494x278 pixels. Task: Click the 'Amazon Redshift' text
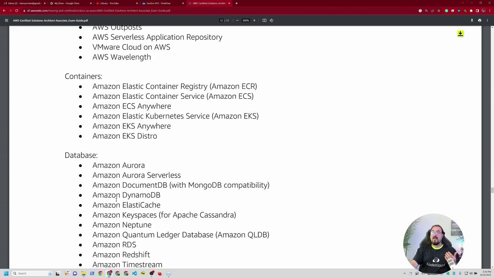[121, 255]
